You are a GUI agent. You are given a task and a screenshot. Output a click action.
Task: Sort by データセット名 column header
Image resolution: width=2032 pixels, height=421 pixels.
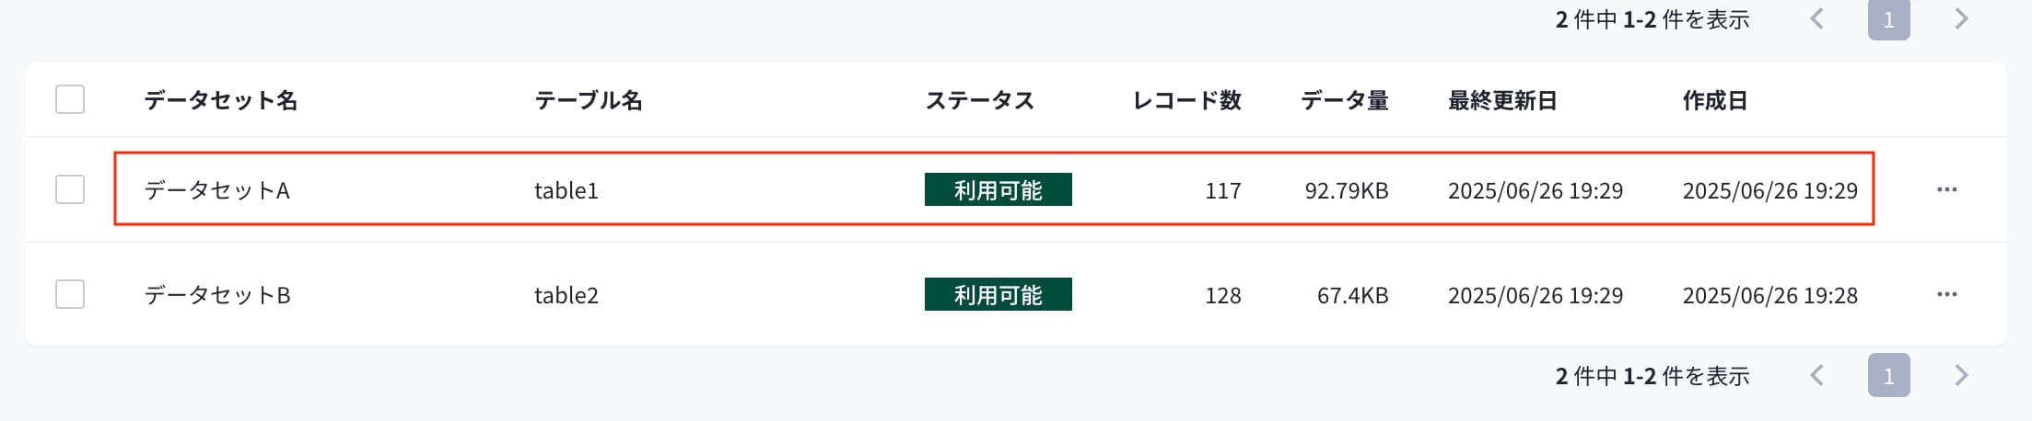[x=221, y=100]
